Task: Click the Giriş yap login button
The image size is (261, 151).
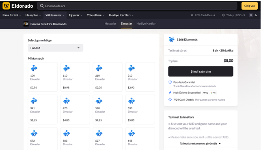Action: 250,6
